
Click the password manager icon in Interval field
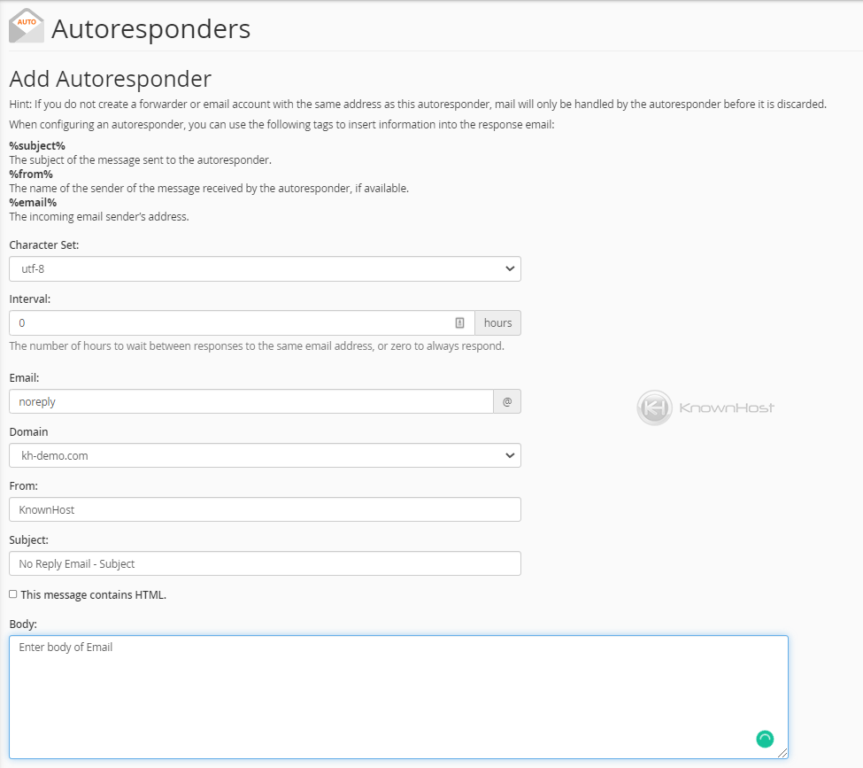point(459,322)
